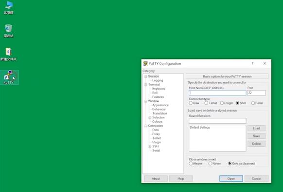Image resolution: width=283 pixels, height=192 pixels.
Task: Click the About button
Action: (156, 179)
